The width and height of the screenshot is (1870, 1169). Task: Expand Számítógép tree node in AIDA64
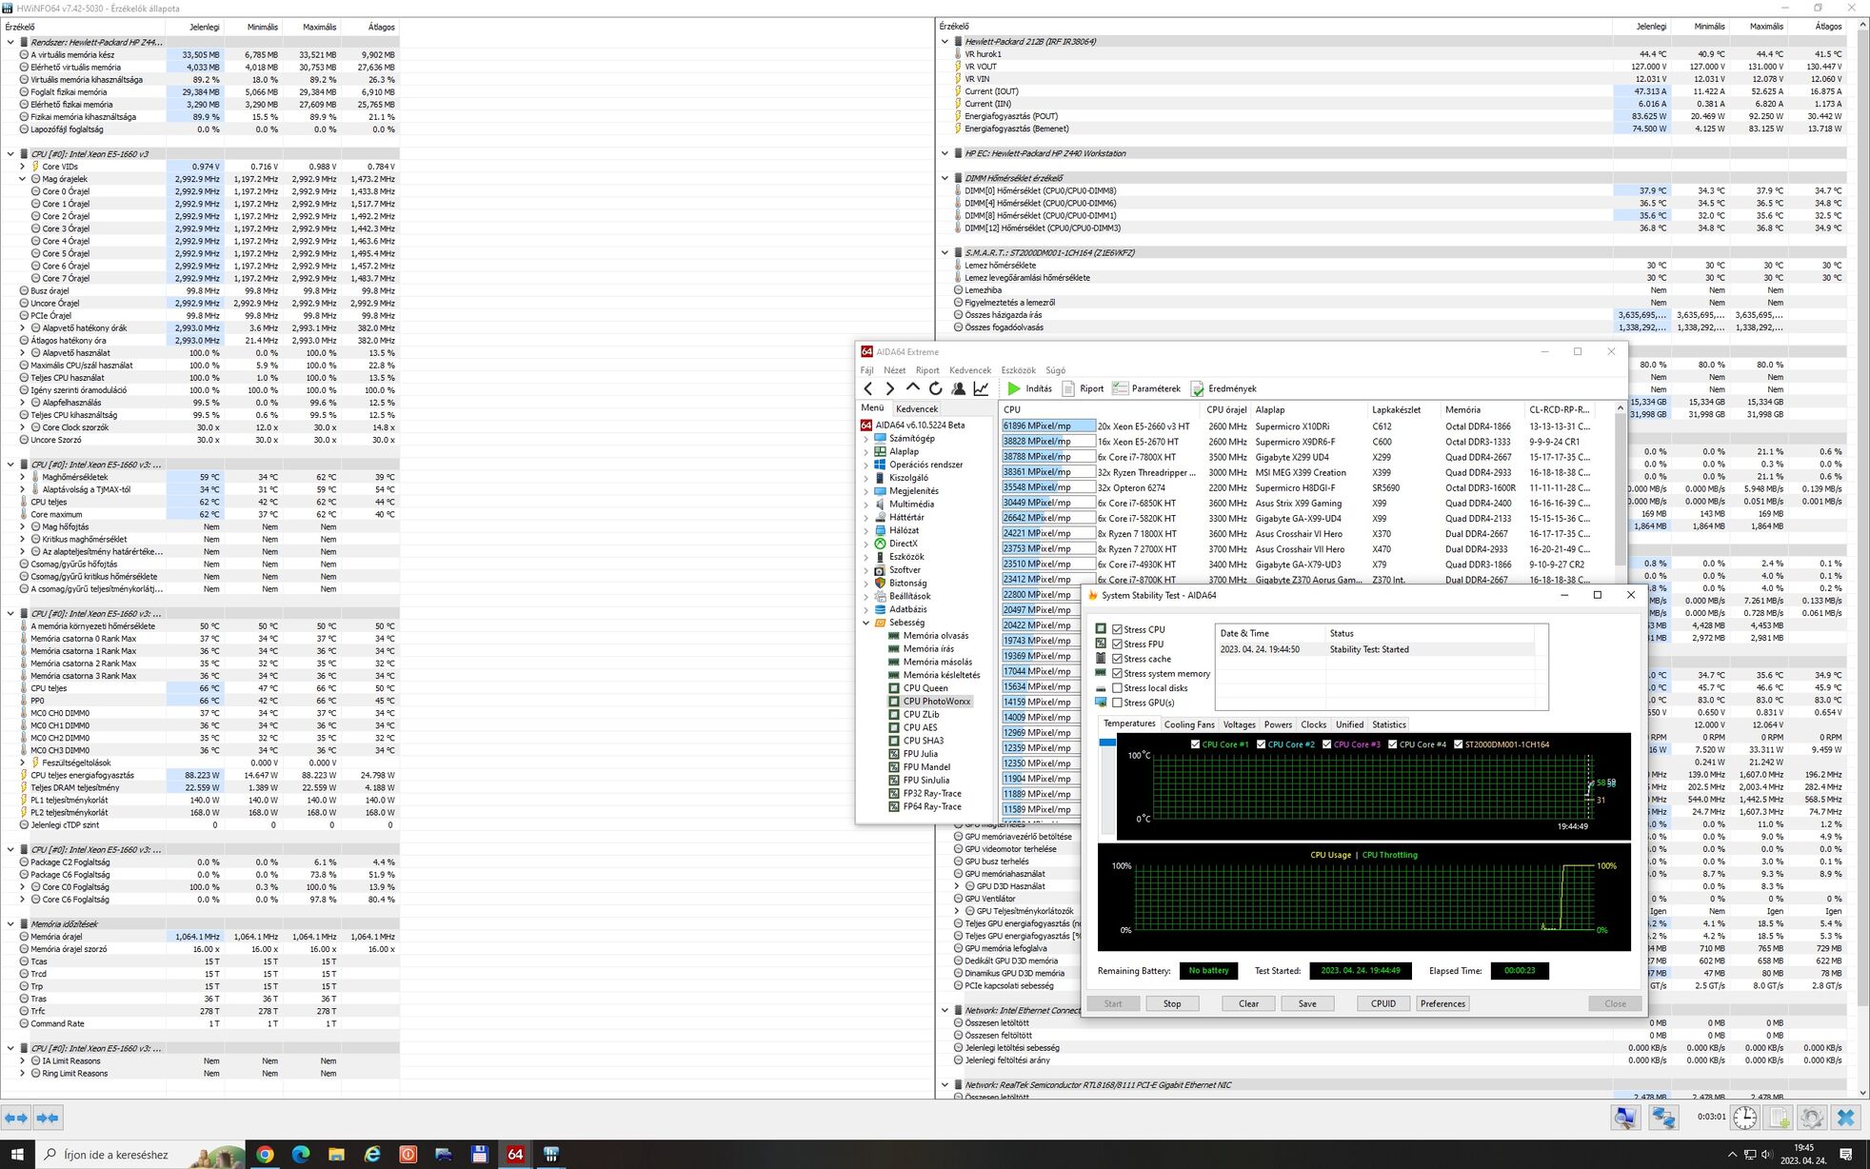(x=866, y=439)
